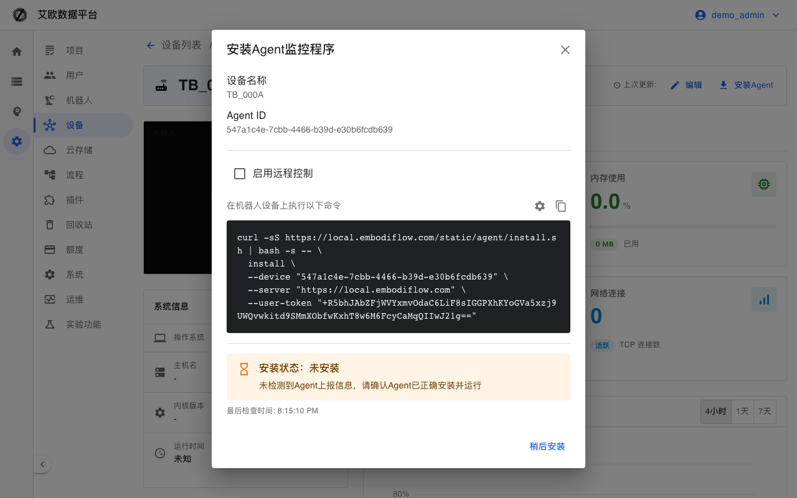Screen dimensions: 797x498
Task: Click the 主机名 server icon
Action: (160, 372)
